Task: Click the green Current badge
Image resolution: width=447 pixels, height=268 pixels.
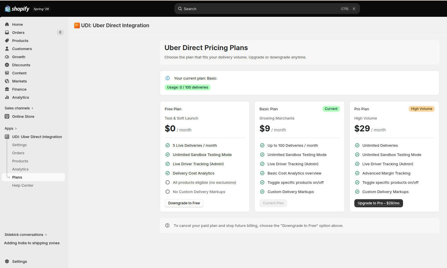Action: pyautogui.click(x=331, y=109)
